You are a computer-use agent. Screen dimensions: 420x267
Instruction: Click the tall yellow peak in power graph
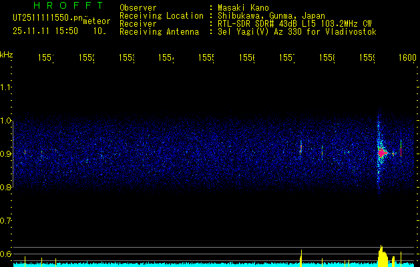pyautogui.click(x=381, y=255)
